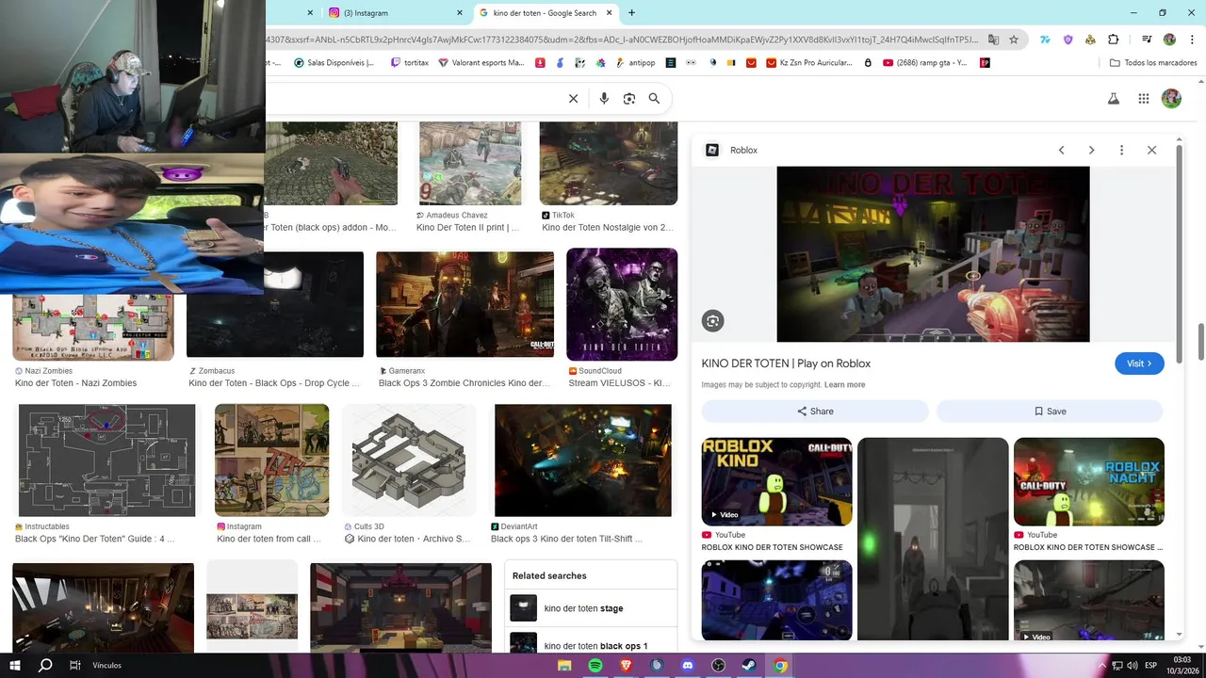The width and height of the screenshot is (1206, 678).
Task: Open the main Kino Der Toten Roblox image
Action: point(933,254)
